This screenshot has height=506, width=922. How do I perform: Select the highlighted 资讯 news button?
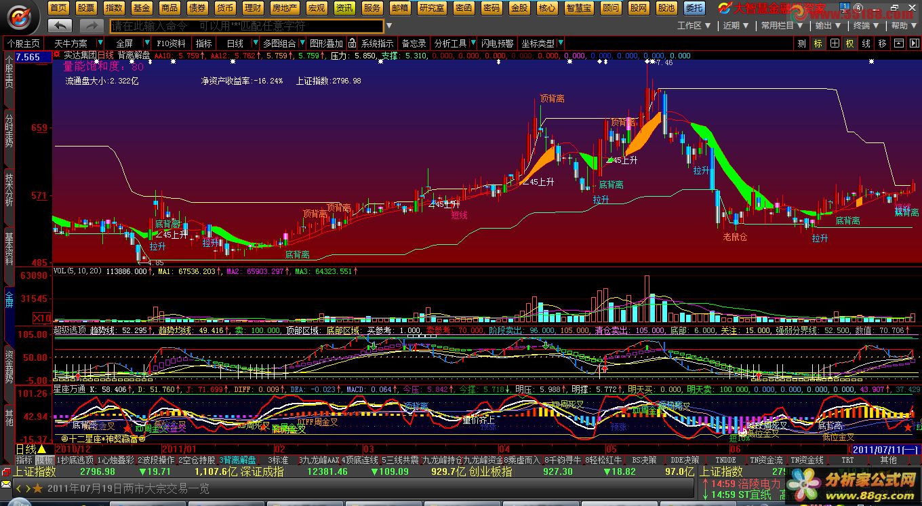tap(344, 8)
